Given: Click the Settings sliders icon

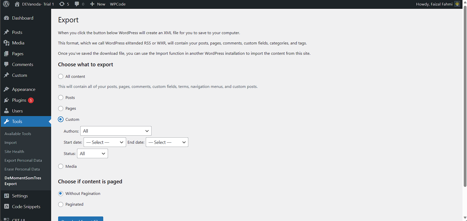Looking at the screenshot, I should (7, 196).
